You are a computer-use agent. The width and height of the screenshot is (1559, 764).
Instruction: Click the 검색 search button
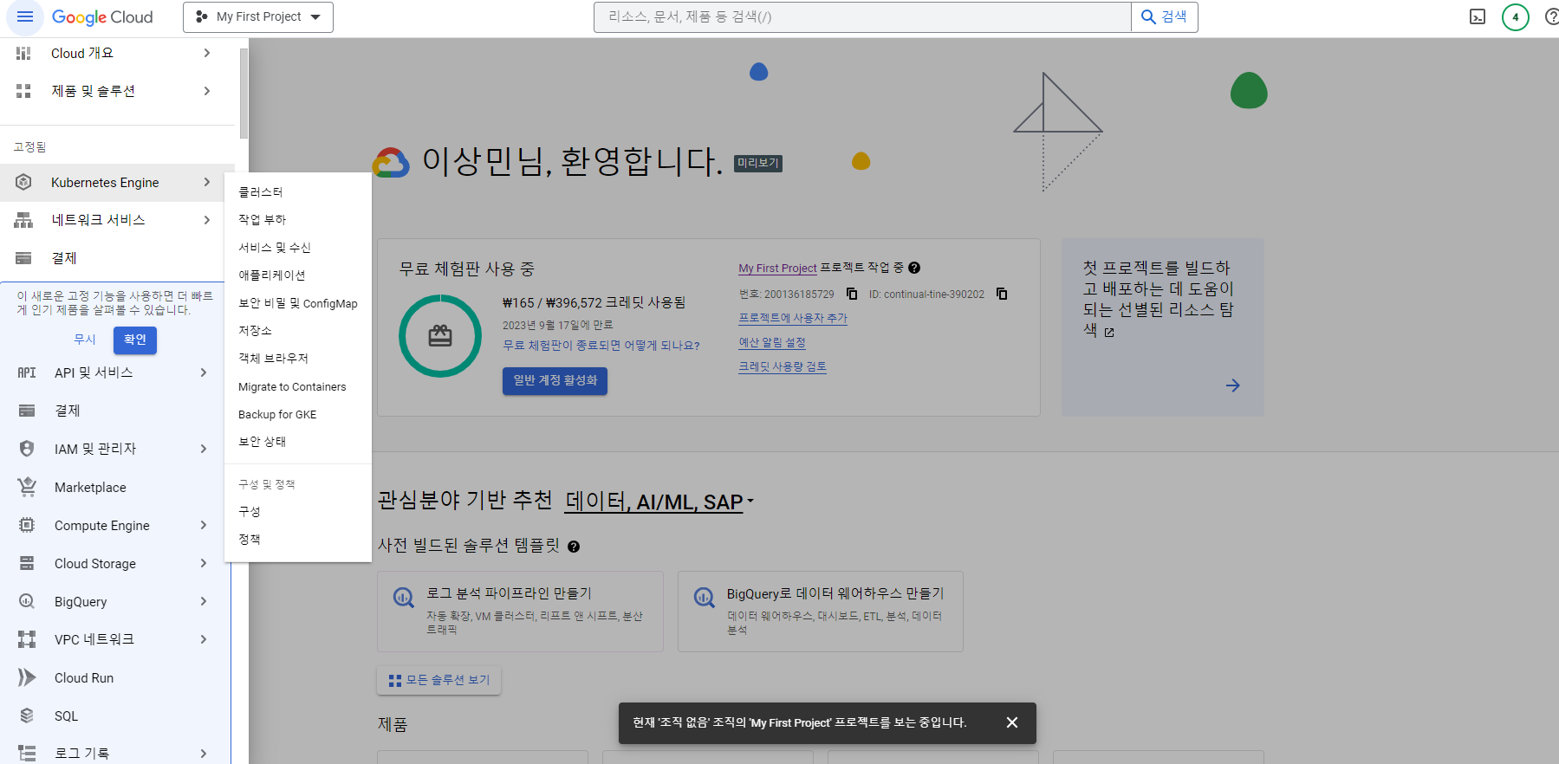pyautogui.click(x=1165, y=16)
